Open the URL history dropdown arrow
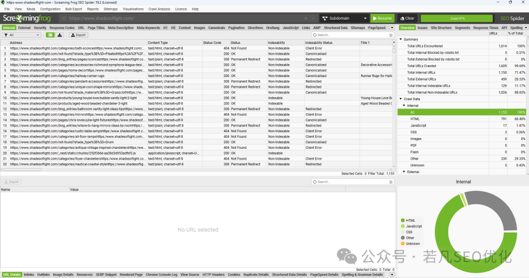529x278 pixels. [x=313, y=18]
